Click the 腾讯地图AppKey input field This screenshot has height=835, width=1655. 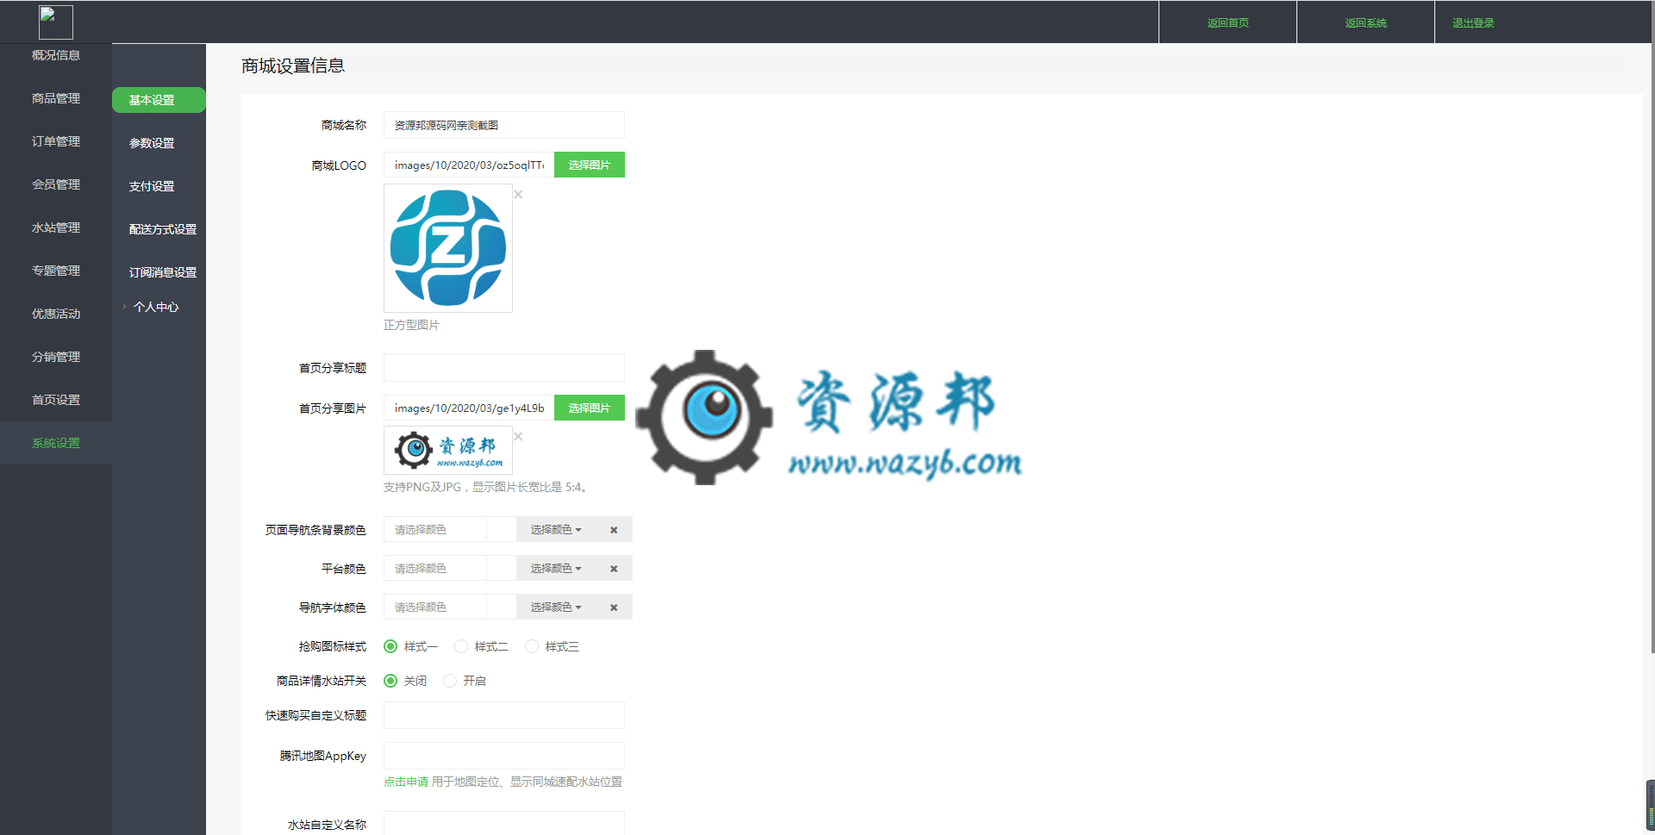(x=504, y=756)
